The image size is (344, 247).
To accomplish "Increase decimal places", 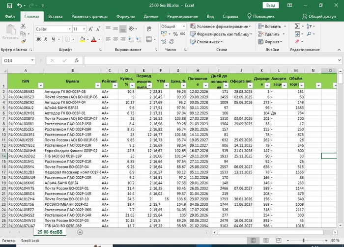I will 164,42.
